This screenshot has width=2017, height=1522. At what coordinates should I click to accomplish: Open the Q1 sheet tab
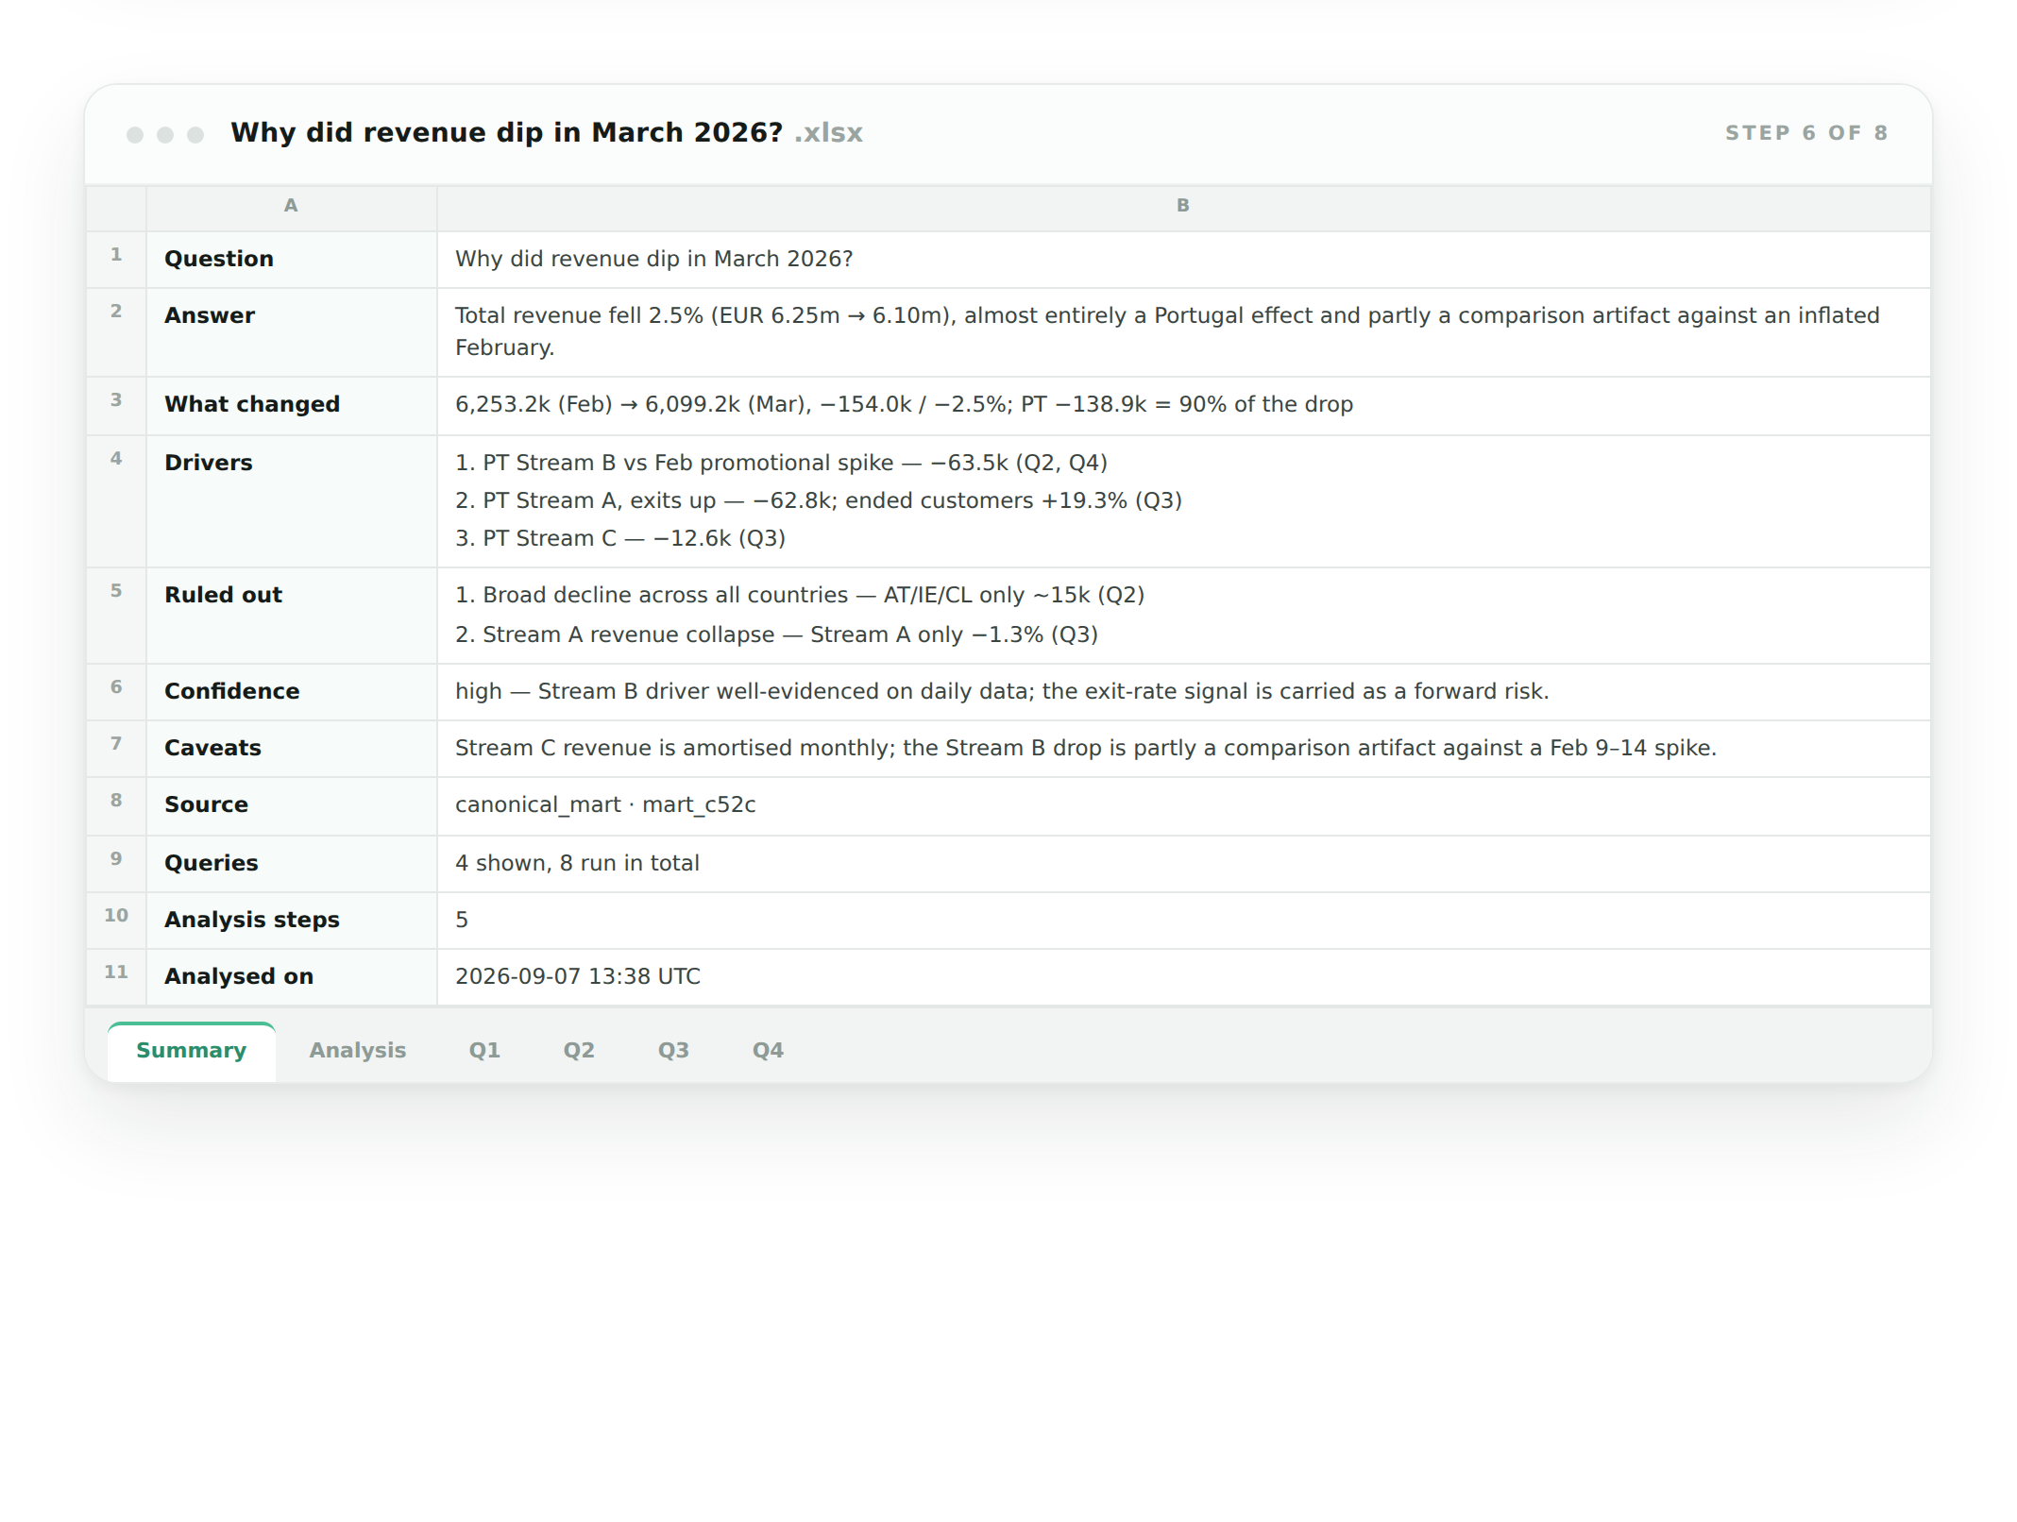pyautogui.click(x=484, y=1051)
